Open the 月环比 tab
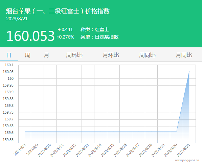The width and height of the screenshot is (202, 163). click(x=111, y=55)
